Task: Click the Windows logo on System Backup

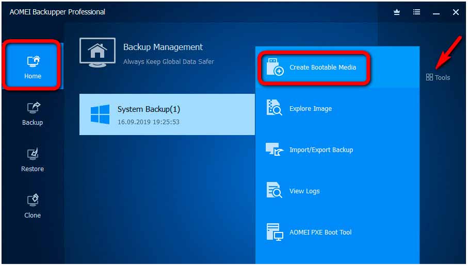Action: tap(100, 114)
